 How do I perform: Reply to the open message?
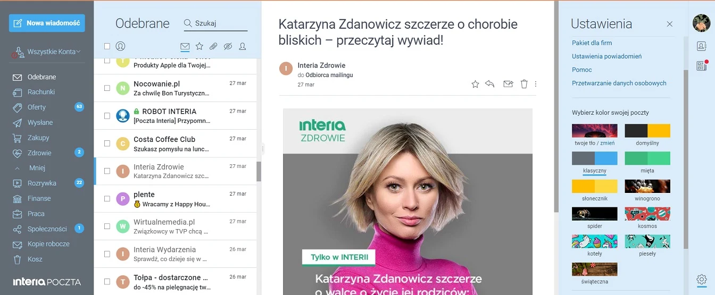tap(490, 84)
